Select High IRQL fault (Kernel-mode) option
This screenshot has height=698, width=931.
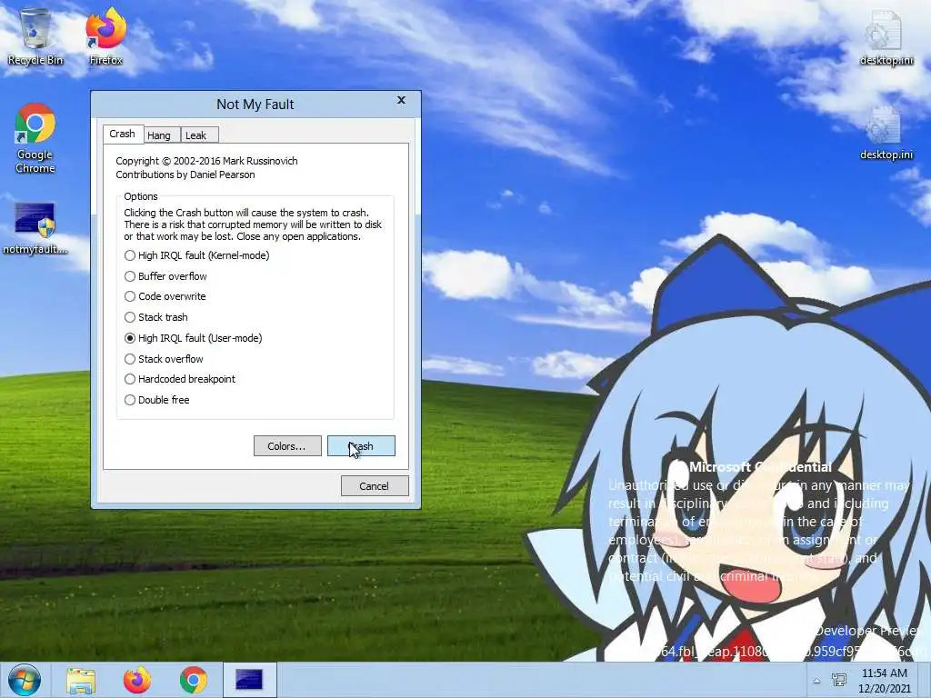click(x=196, y=255)
